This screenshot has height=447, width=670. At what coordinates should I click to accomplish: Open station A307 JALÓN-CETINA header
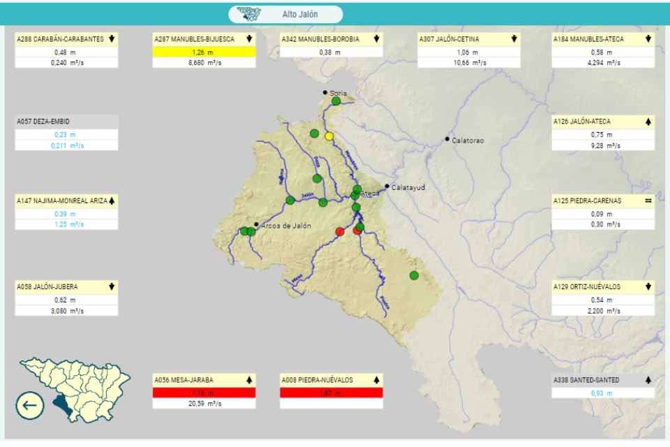point(469,39)
